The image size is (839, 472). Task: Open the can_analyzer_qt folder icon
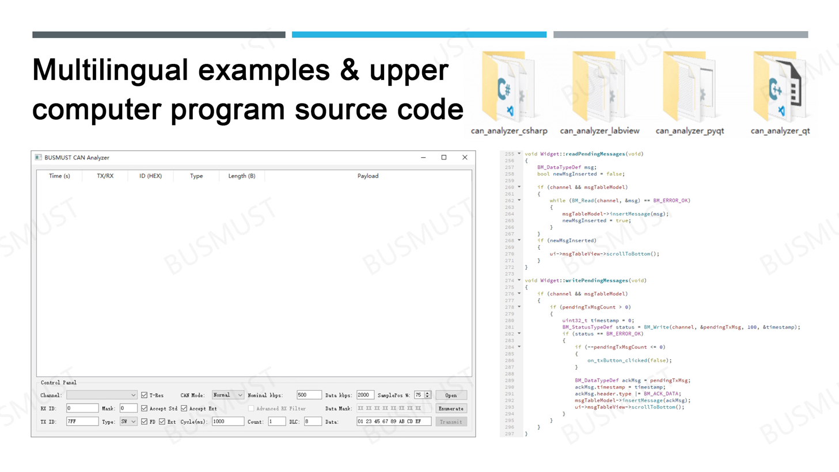coord(780,87)
